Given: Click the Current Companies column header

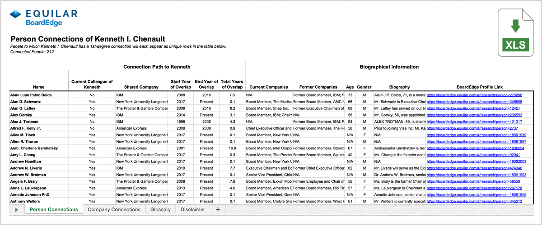Looking at the screenshot, I should 268,87.
